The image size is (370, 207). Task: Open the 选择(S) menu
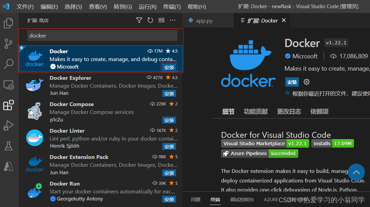(x=73, y=6)
